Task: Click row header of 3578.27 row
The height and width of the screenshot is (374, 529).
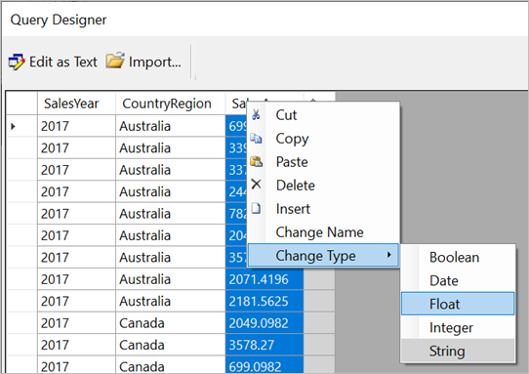Action: pos(21,345)
